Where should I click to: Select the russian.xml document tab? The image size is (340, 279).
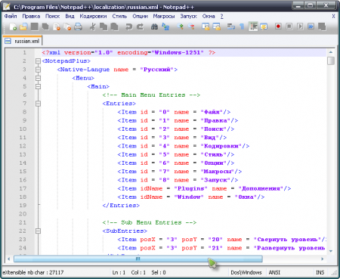[x=23, y=41]
